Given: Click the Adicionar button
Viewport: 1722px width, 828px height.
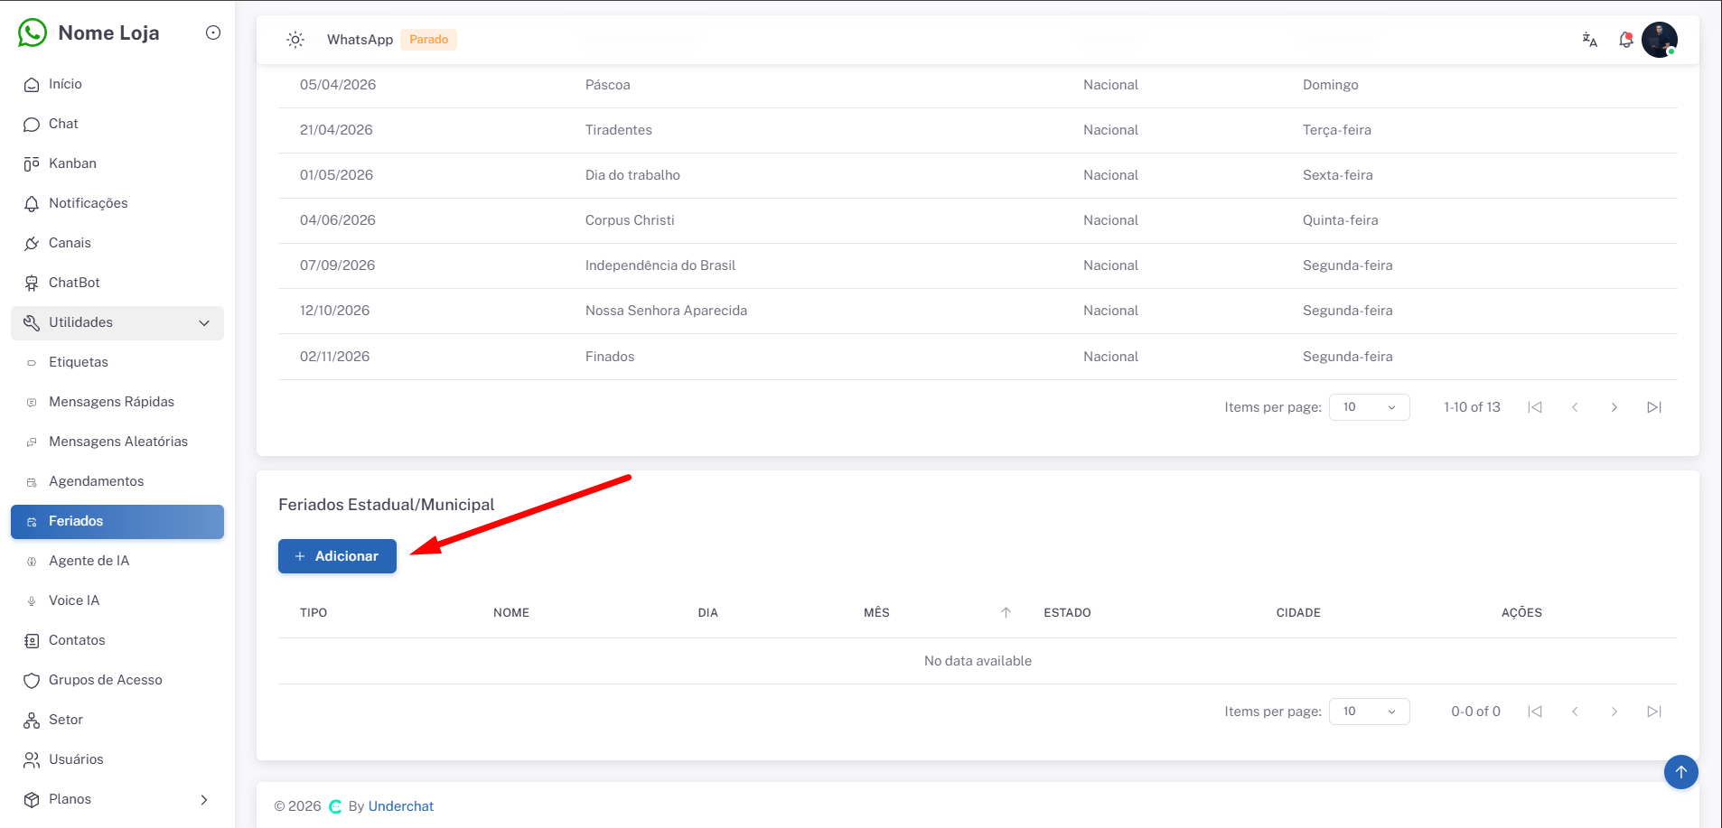Looking at the screenshot, I should tap(337, 556).
